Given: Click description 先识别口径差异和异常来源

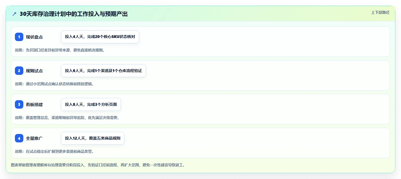Looking at the screenshot, I should click(x=60, y=50).
